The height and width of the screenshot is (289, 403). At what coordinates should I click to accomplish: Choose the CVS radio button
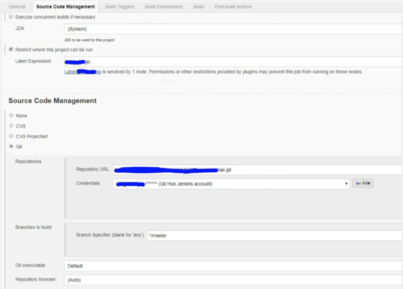[x=11, y=125]
